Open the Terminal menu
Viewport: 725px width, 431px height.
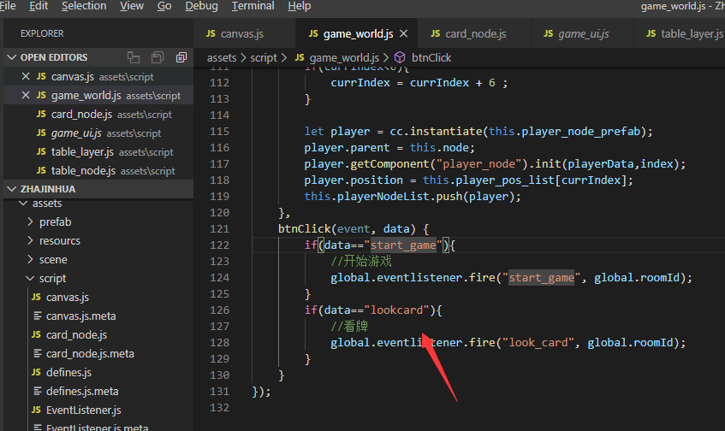[253, 6]
